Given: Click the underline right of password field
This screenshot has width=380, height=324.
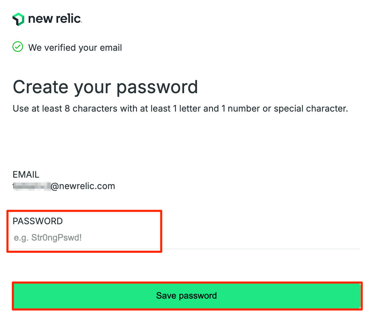Looking at the screenshot, I should pyautogui.click(x=261, y=249).
